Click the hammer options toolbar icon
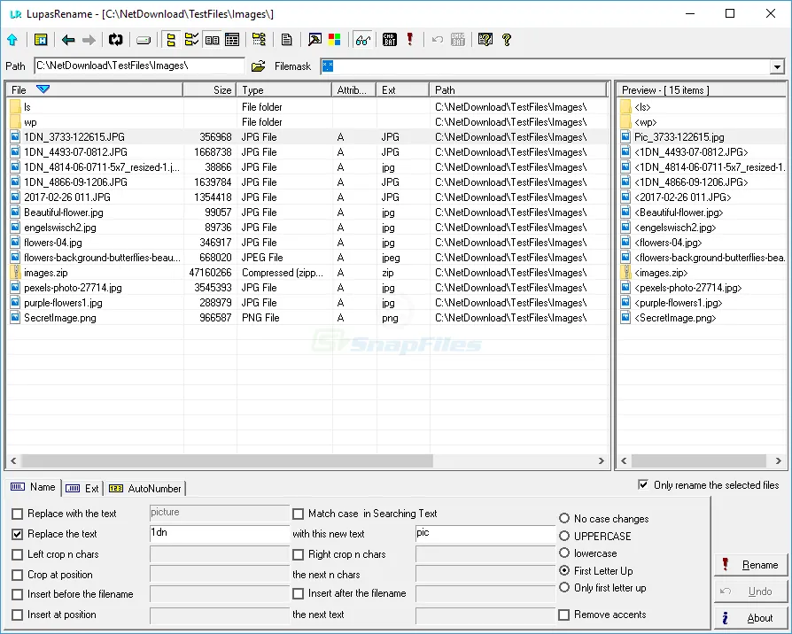The image size is (792, 634). [314, 40]
